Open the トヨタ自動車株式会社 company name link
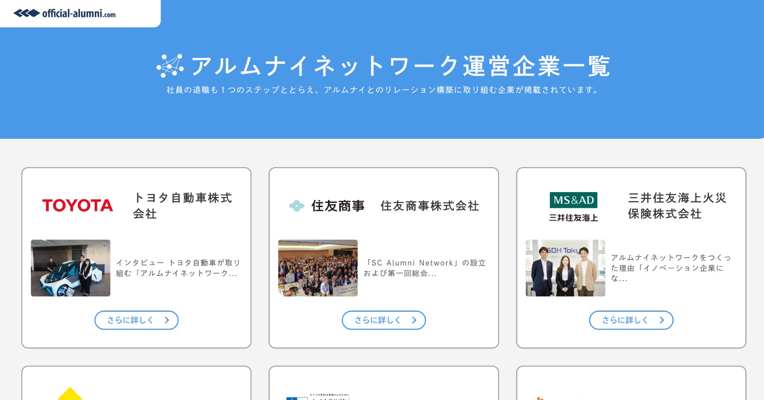This screenshot has width=764, height=400. [x=183, y=206]
